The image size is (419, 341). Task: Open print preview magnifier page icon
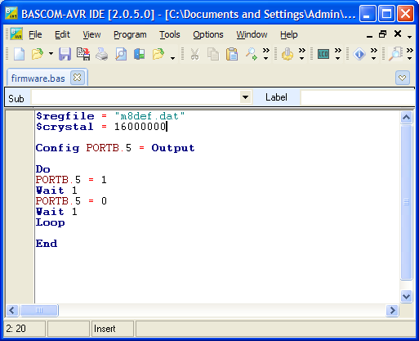[121, 54]
